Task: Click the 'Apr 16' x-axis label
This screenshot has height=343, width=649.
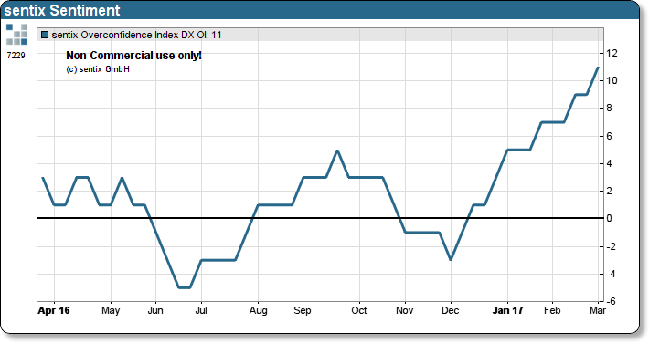Action: pos(54,310)
